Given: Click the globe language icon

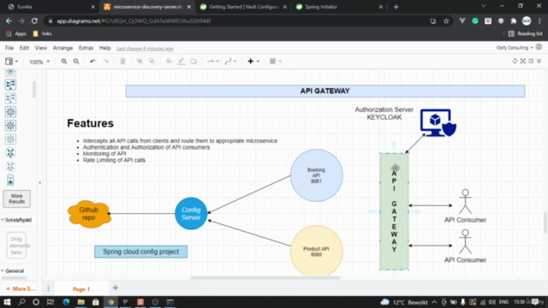Looking at the screenshot, I should tap(539, 47).
